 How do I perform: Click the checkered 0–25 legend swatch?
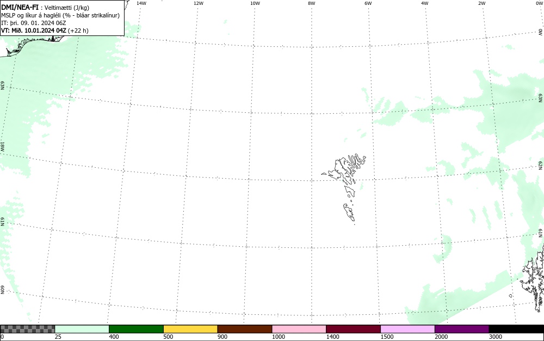pos(27,329)
